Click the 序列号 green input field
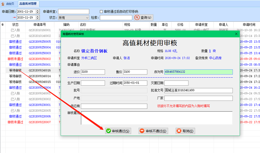 click(x=198, y=72)
